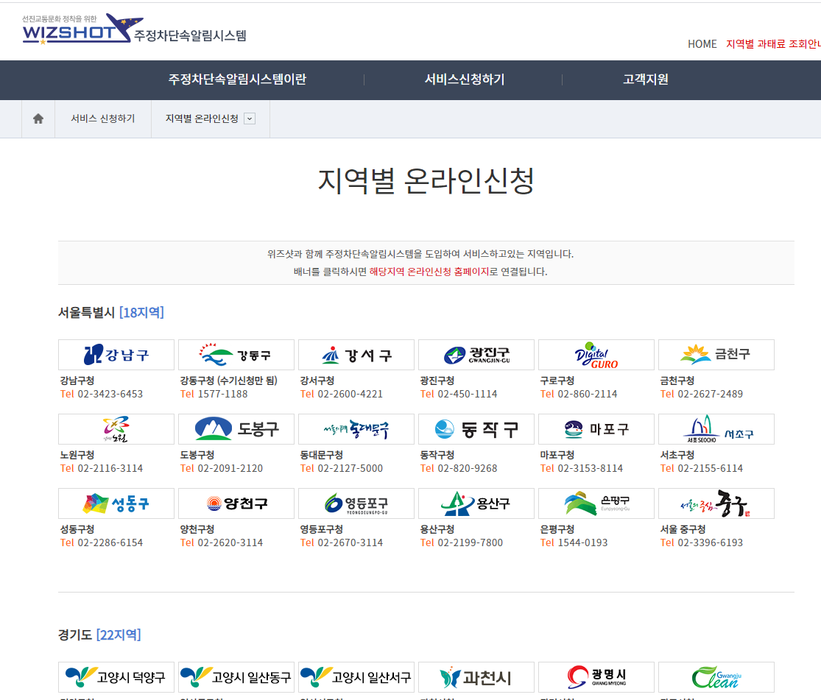Expand the 지역별 온라인신청 breadcrumb dropdown arrow
This screenshot has height=700, width=821.
click(250, 119)
